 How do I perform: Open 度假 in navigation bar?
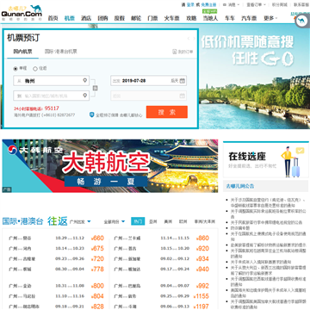click(120, 18)
